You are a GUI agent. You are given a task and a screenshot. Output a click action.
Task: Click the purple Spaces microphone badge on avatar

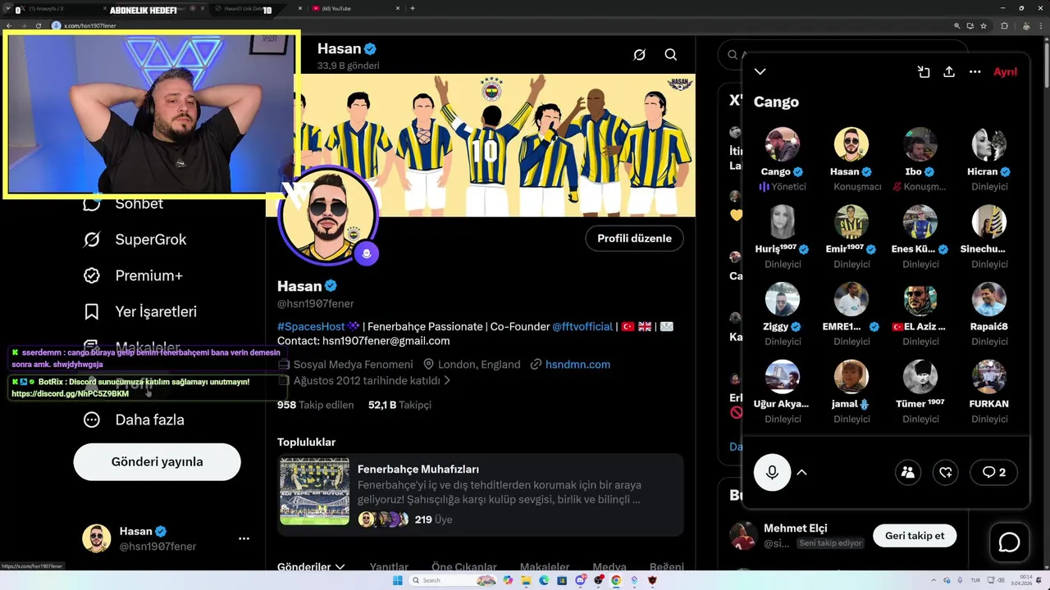[x=367, y=253]
